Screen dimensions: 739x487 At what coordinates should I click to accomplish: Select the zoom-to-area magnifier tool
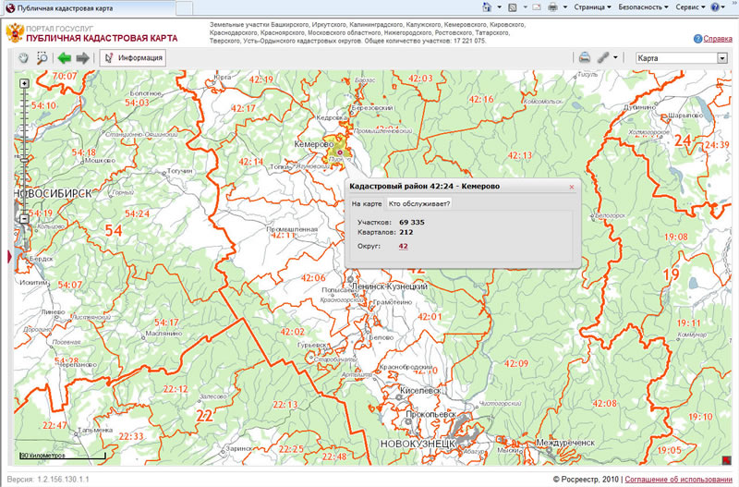(42, 58)
